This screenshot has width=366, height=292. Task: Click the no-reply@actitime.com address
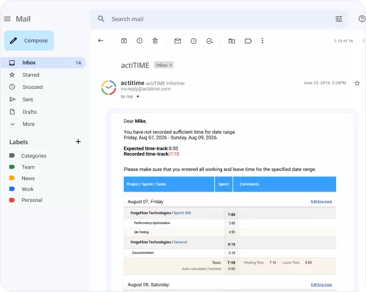(x=146, y=89)
